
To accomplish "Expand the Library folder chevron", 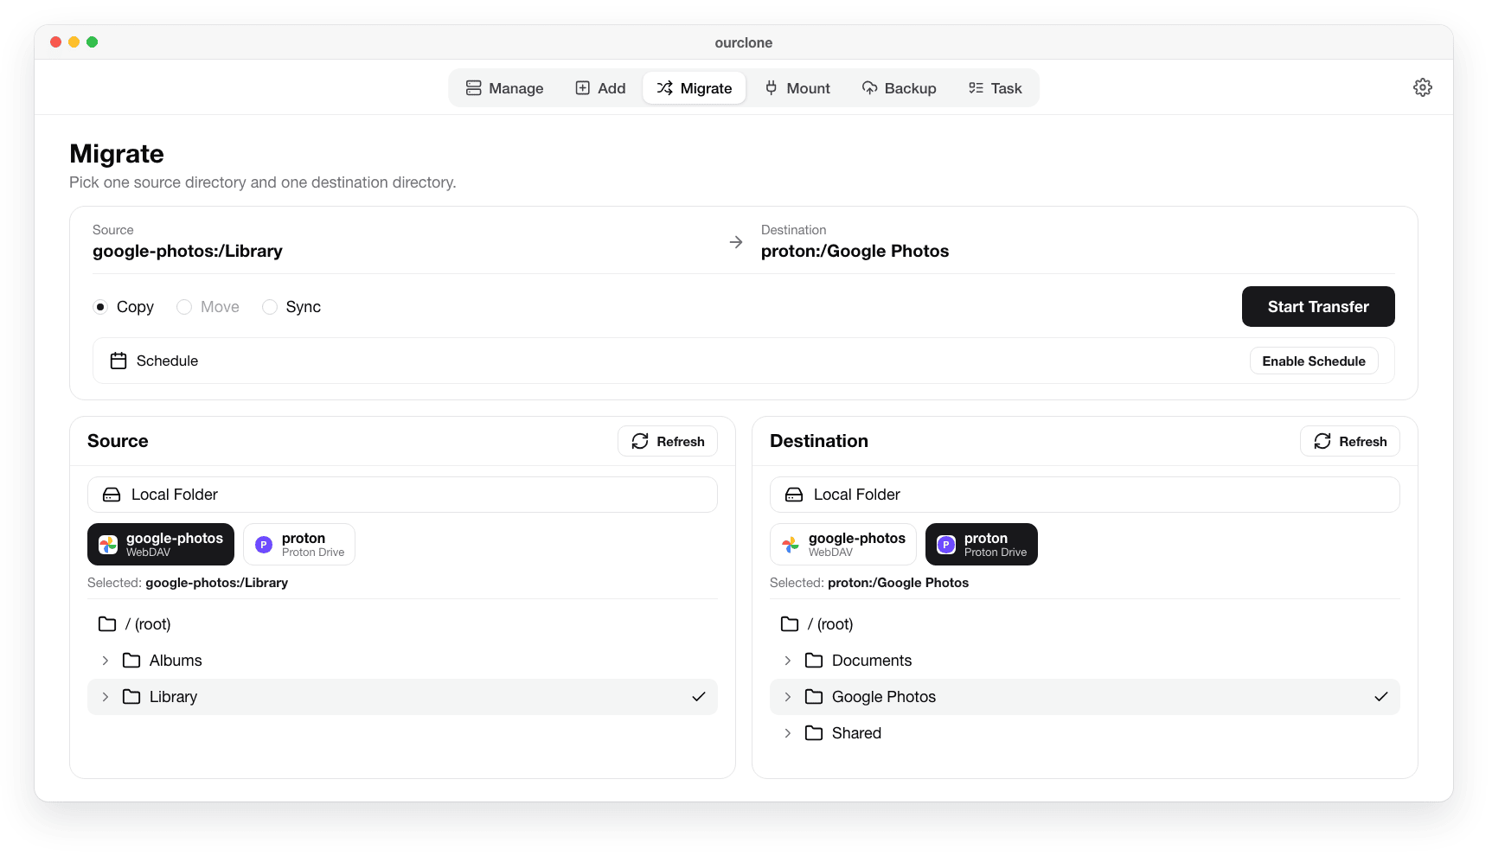I will (x=106, y=697).
